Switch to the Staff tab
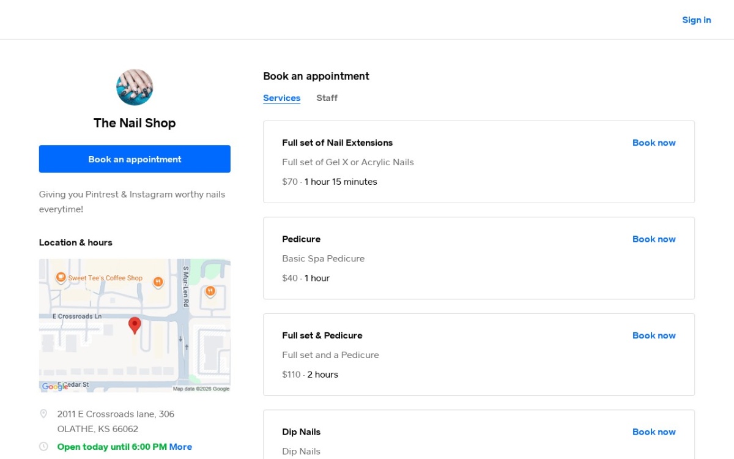This screenshot has width=734, height=459. pyautogui.click(x=327, y=98)
